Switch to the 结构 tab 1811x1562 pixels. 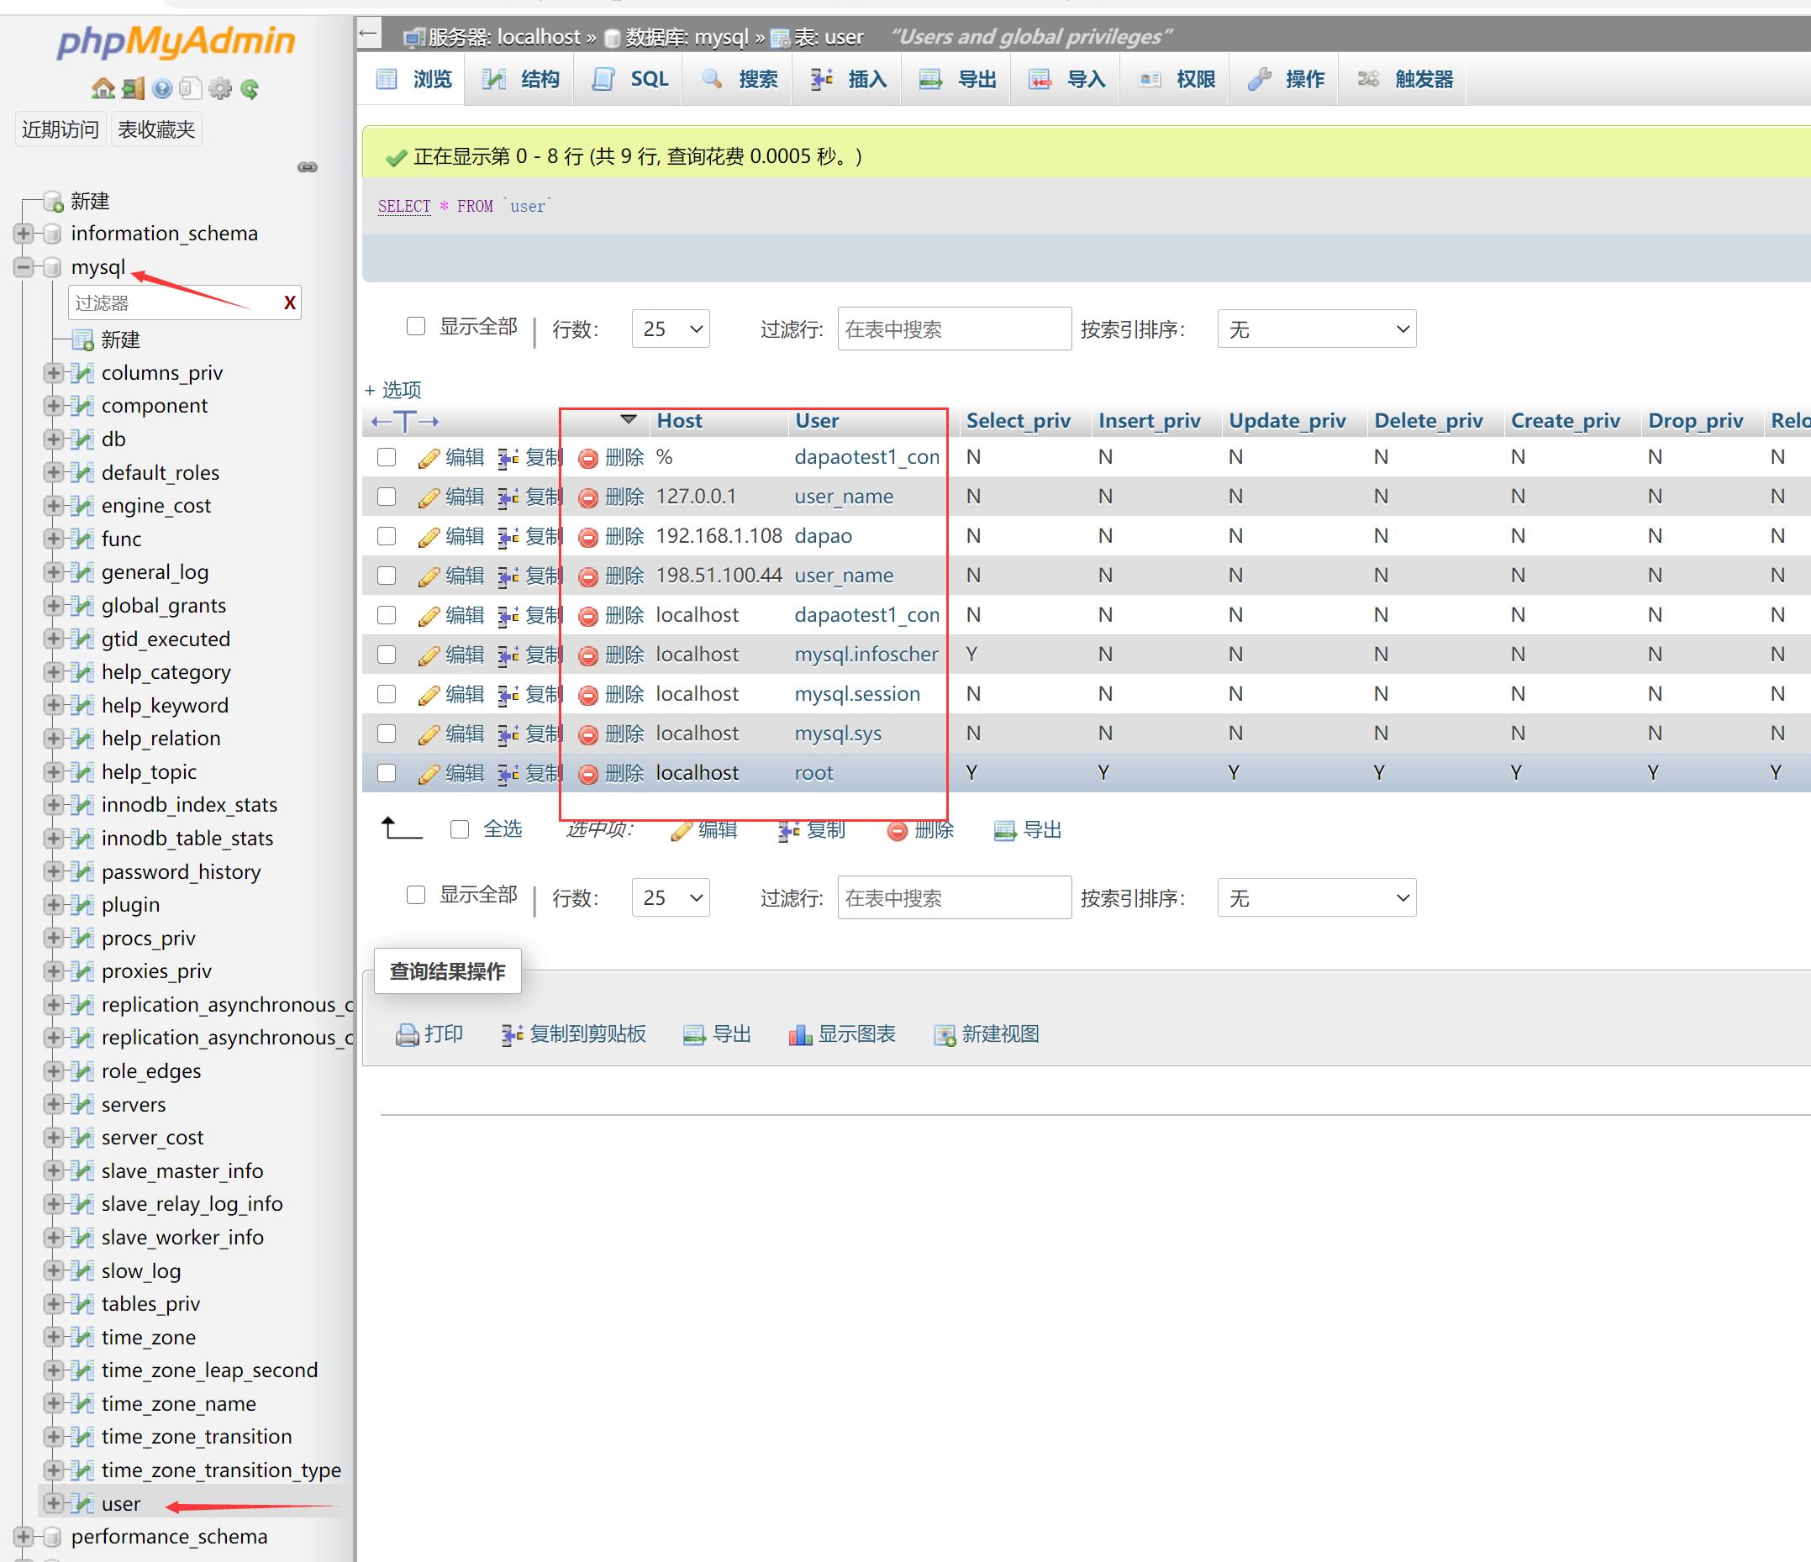coord(519,80)
